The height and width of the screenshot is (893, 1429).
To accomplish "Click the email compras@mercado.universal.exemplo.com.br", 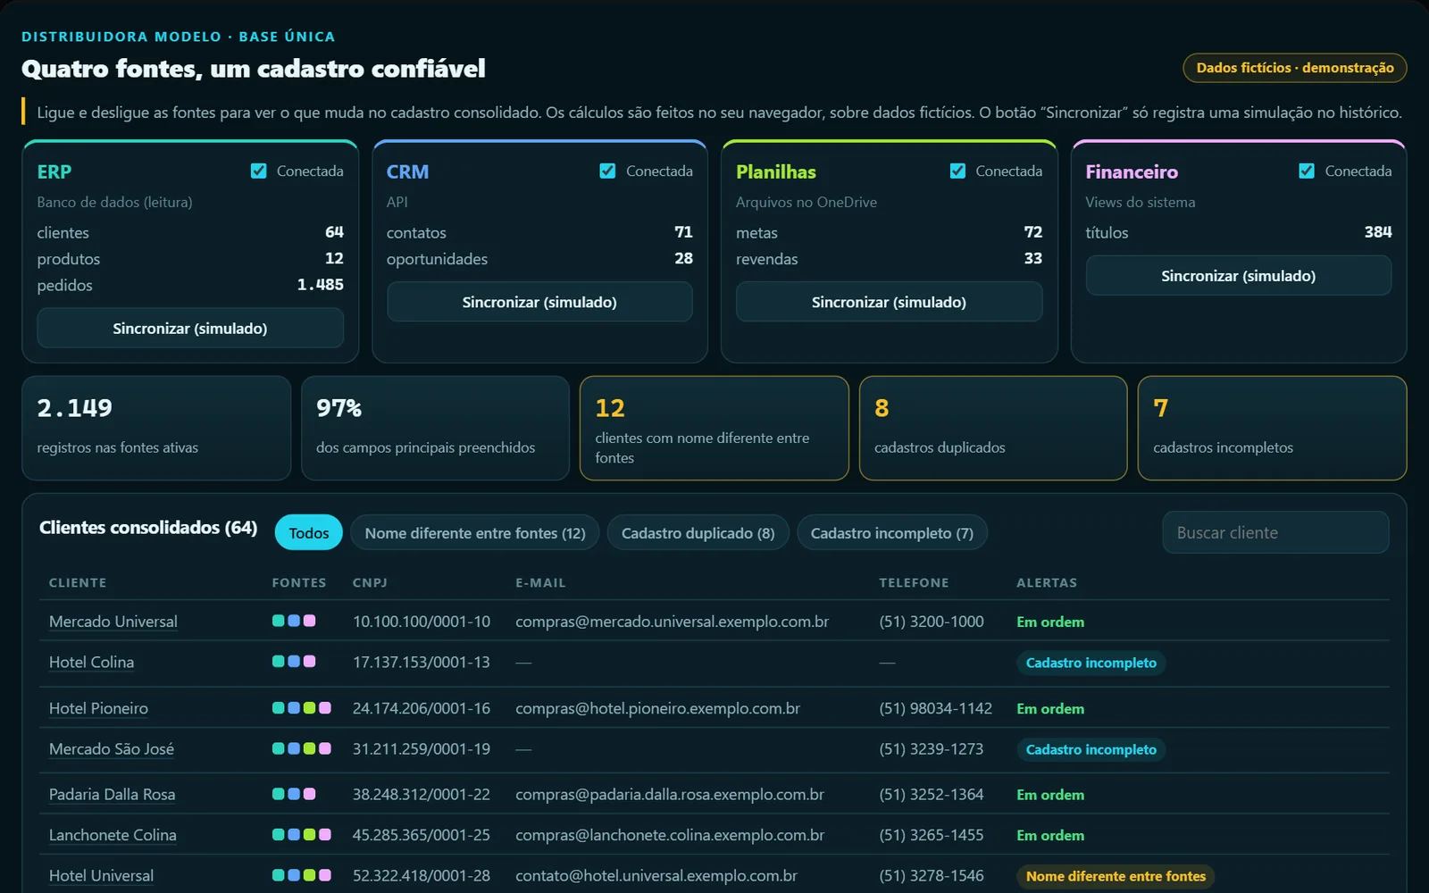I will click(672, 622).
